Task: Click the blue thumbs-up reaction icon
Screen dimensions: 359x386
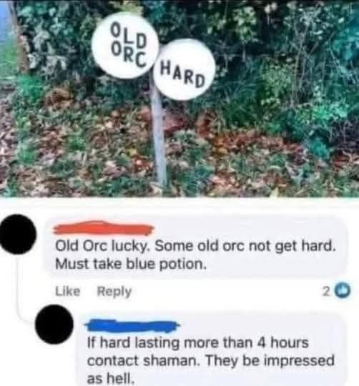Action: [343, 292]
